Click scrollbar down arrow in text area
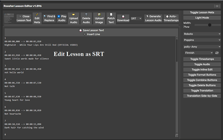 177,133
